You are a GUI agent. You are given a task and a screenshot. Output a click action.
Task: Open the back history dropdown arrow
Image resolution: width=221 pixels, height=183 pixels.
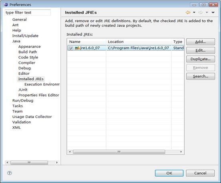pos(194,12)
